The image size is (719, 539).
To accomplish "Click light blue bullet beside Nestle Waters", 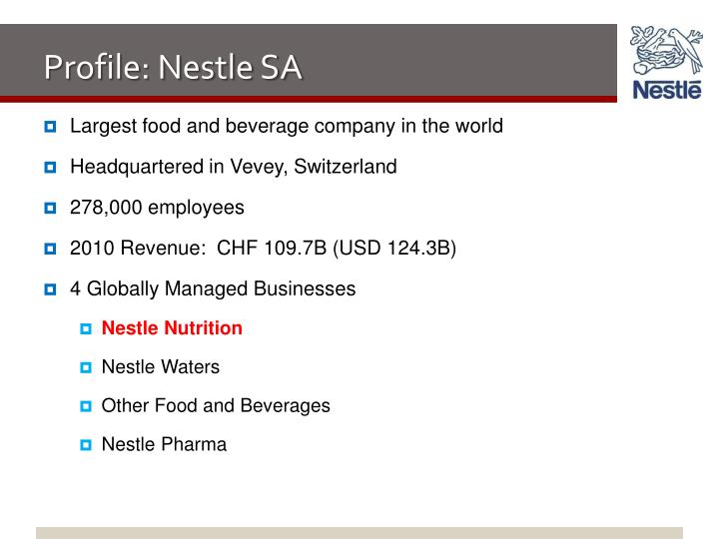I will (86, 367).
